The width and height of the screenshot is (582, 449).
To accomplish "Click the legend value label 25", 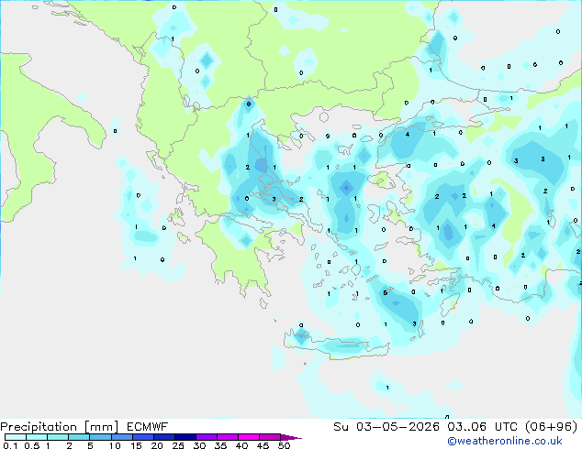I will (178, 445).
